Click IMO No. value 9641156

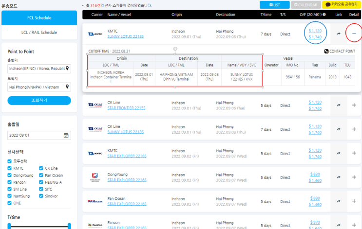(x=292, y=77)
